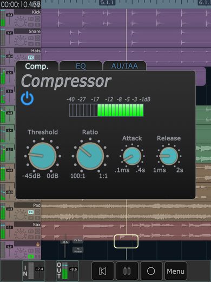Click the IN level meter
The image size is (211, 282).
31,271
